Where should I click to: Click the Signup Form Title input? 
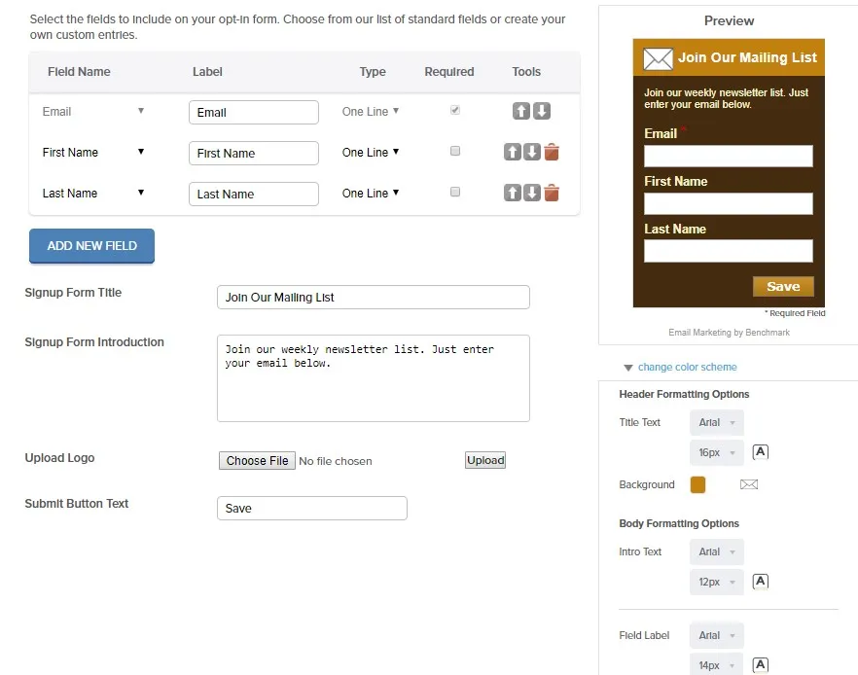coord(374,297)
